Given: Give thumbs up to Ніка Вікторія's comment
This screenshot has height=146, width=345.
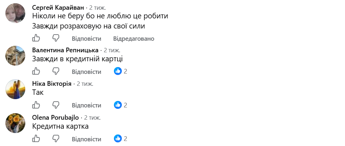Looking at the screenshot, I should tap(36, 105).
